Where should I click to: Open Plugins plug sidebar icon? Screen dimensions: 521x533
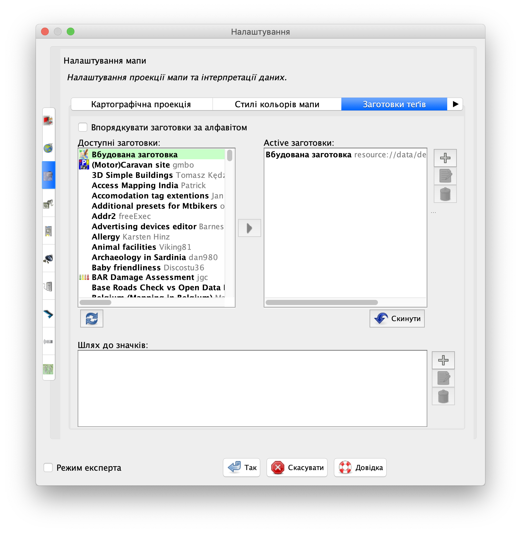pos(48,203)
